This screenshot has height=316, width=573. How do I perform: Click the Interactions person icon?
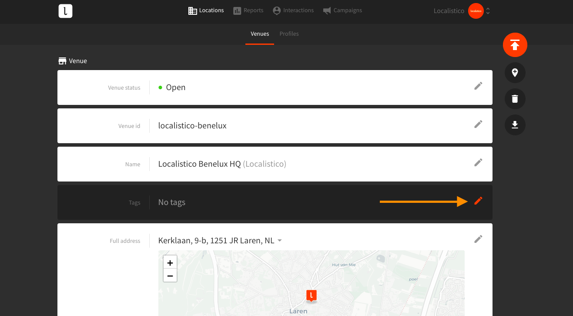(277, 10)
